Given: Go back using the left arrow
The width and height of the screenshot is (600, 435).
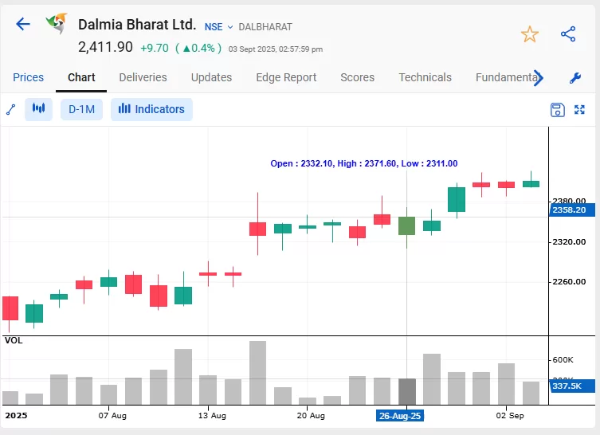Looking at the screenshot, I should click(x=23, y=24).
